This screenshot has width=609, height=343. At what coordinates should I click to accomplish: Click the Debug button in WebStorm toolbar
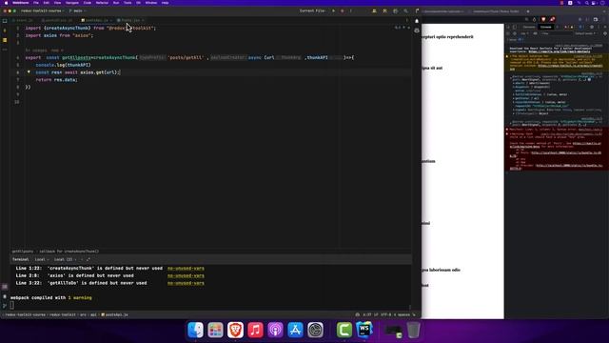tap(343, 10)
